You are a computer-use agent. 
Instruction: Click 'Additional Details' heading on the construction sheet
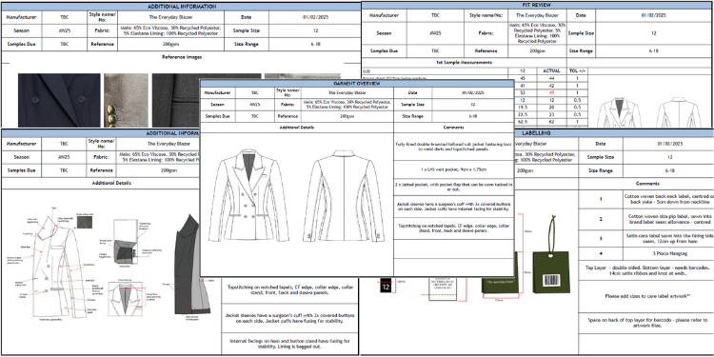(x=111, y=183)
